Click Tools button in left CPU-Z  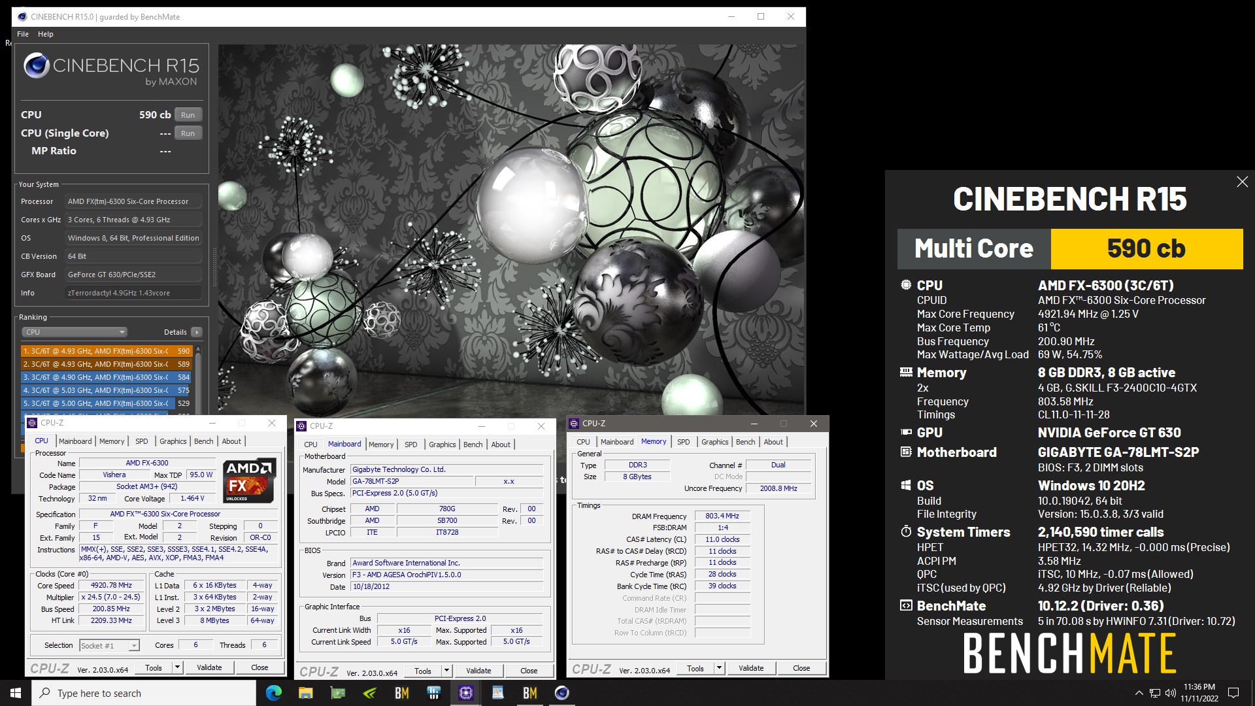(x=154, y=667)
